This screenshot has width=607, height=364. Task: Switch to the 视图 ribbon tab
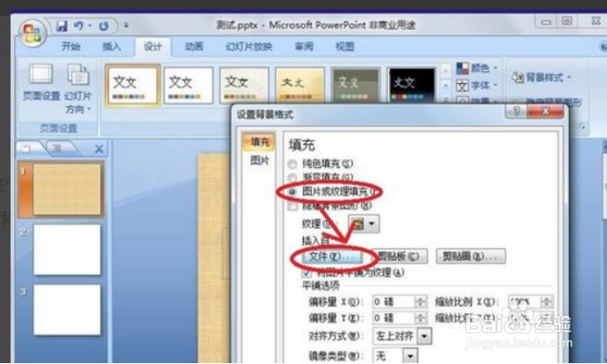(345, 47)
